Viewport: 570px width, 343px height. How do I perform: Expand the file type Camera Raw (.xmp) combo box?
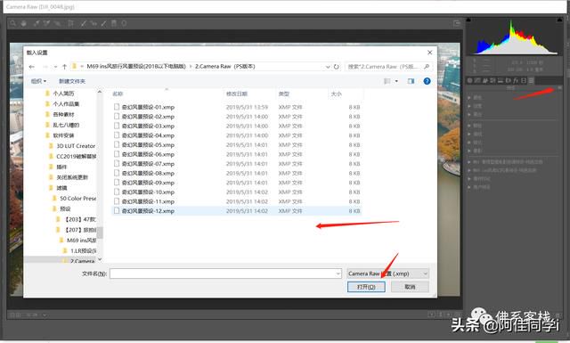point(388,274)
